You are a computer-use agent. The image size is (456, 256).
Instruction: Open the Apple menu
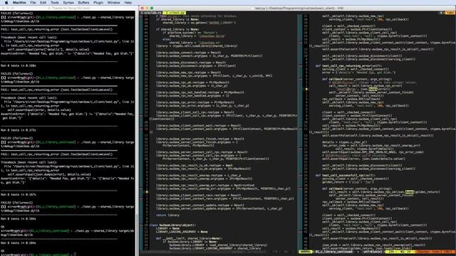coord(6,3)
